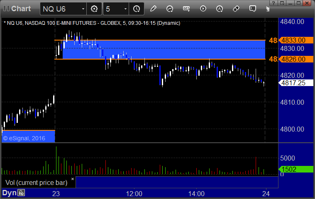This screenshot has width=315, height=199.
Task: Select the 4833.00 orange price marker
Action: click(x=296, y=40)
